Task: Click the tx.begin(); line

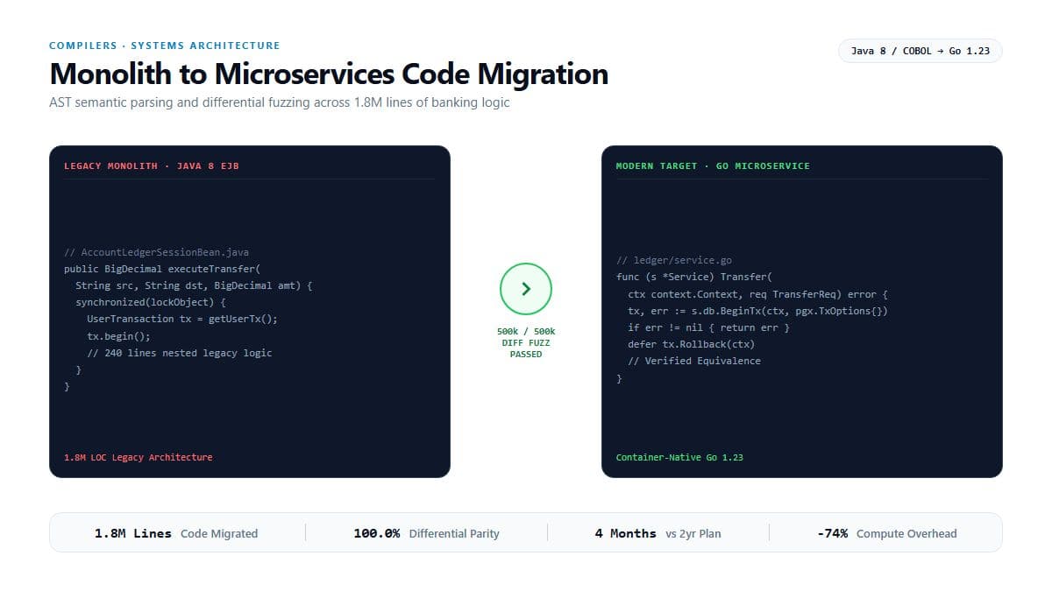Action: pos(118,336)
